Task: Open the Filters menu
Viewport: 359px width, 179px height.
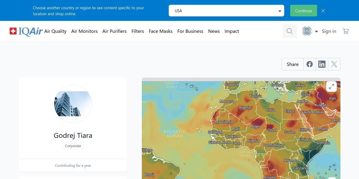Action: 138,31
